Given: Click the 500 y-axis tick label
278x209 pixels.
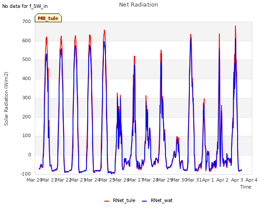Looking at the screenshot, I should (26, 60).
